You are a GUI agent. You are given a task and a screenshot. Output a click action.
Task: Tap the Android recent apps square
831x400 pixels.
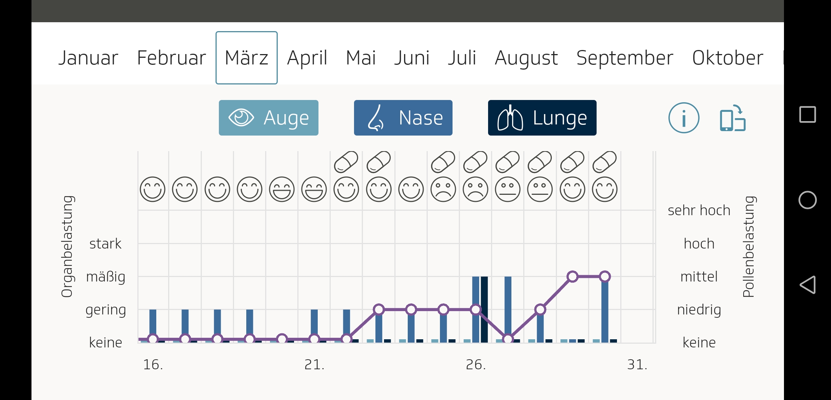click(x=807, y=114)
